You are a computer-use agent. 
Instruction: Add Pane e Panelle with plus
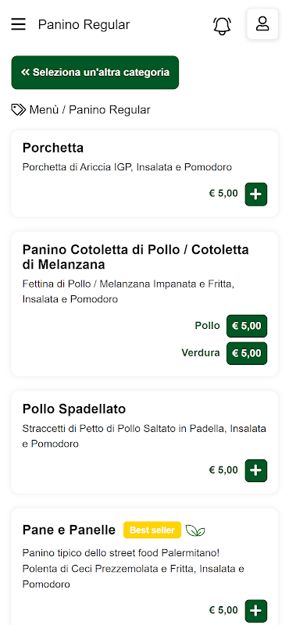click(x=256, y=611)
